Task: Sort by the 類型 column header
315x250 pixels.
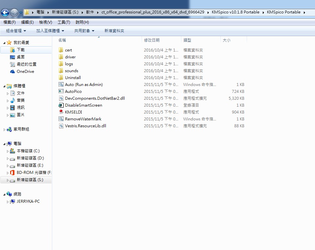Action: click(201, 40)
